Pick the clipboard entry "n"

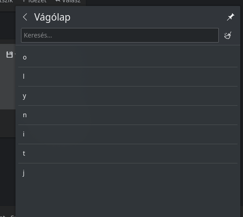click(x=128, y=115)
